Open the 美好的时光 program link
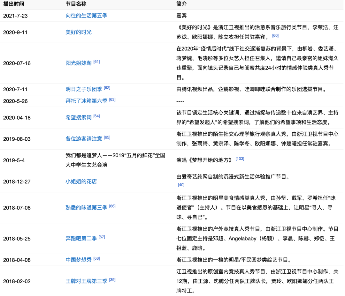345x296 pixels. point(79,32)
